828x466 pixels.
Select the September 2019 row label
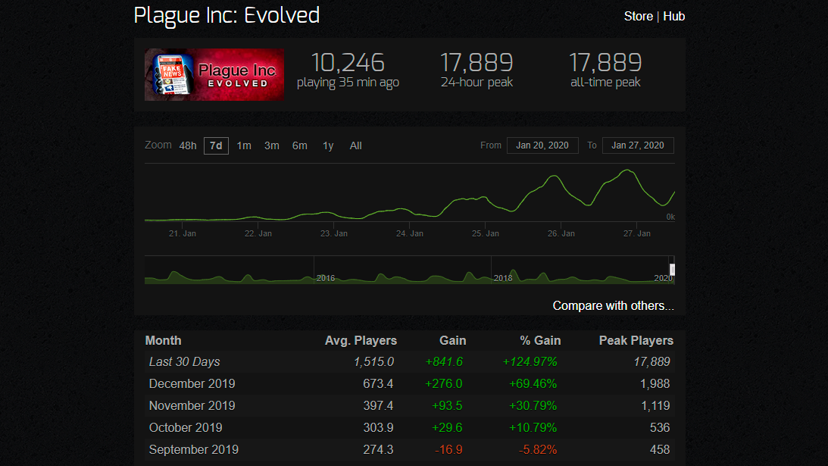coord(194,449)
